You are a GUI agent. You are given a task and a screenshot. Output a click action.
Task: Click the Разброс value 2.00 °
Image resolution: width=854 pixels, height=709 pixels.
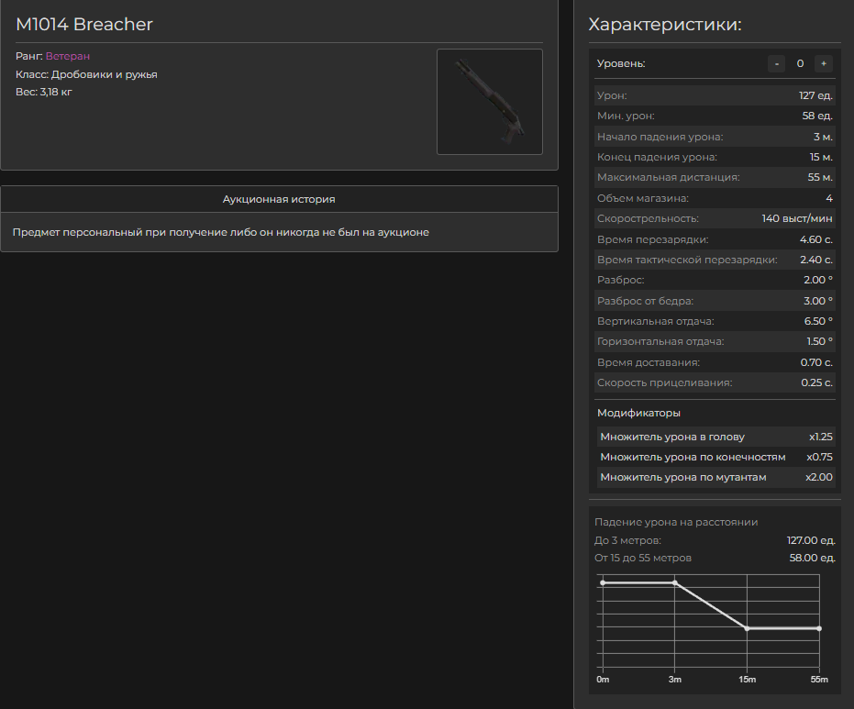point(818,280)
